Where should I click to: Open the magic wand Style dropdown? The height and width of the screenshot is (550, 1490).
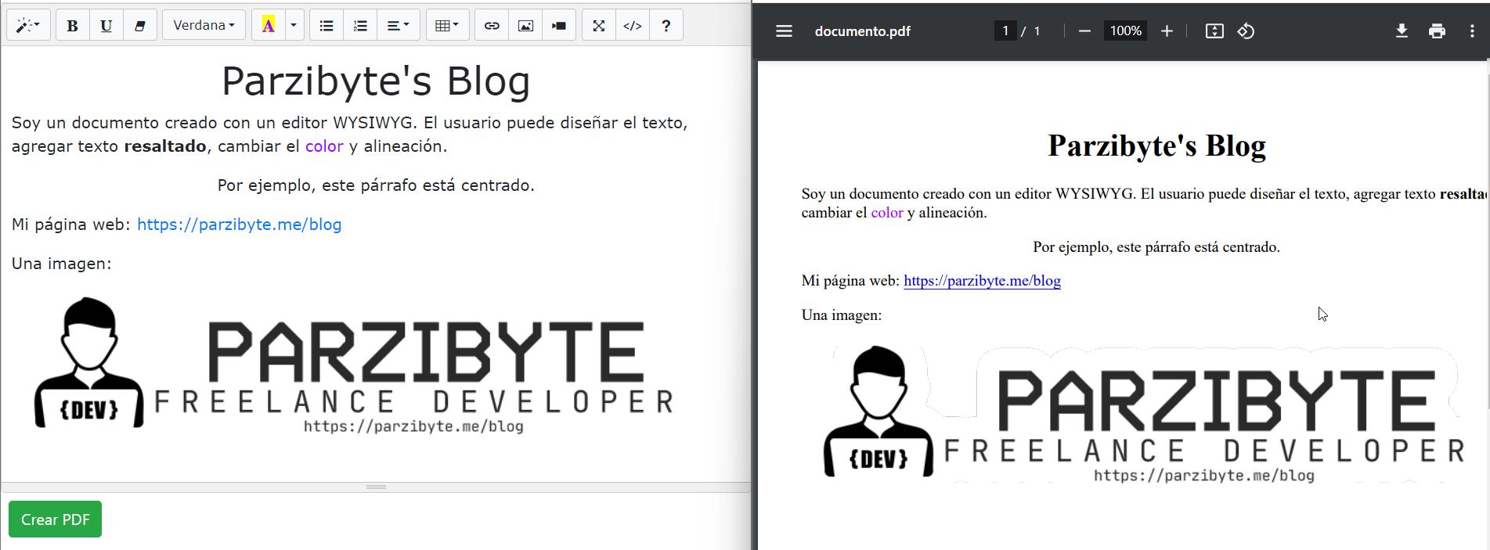pyautogui.click(x=29, y=26)
